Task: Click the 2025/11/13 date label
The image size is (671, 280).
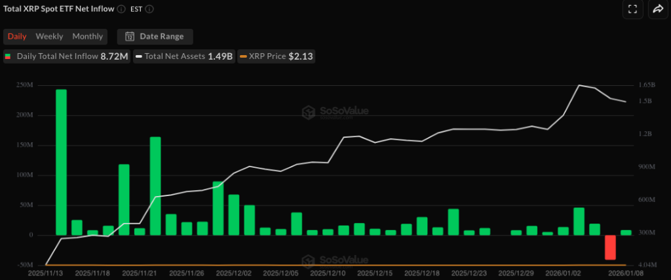Action: pos(45,273)
